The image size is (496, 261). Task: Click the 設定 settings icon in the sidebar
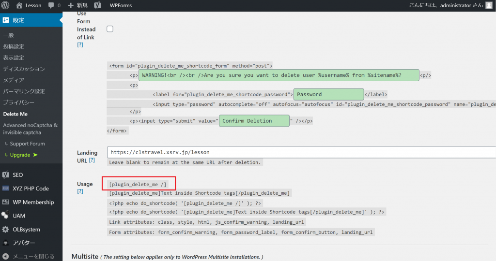(x=6, y=20)
